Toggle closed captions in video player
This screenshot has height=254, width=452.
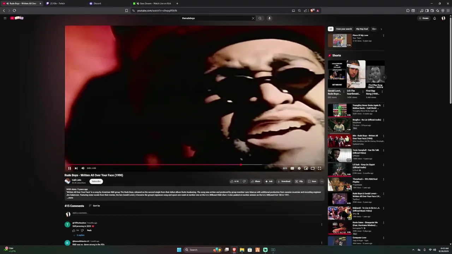[x=292, y=168]
